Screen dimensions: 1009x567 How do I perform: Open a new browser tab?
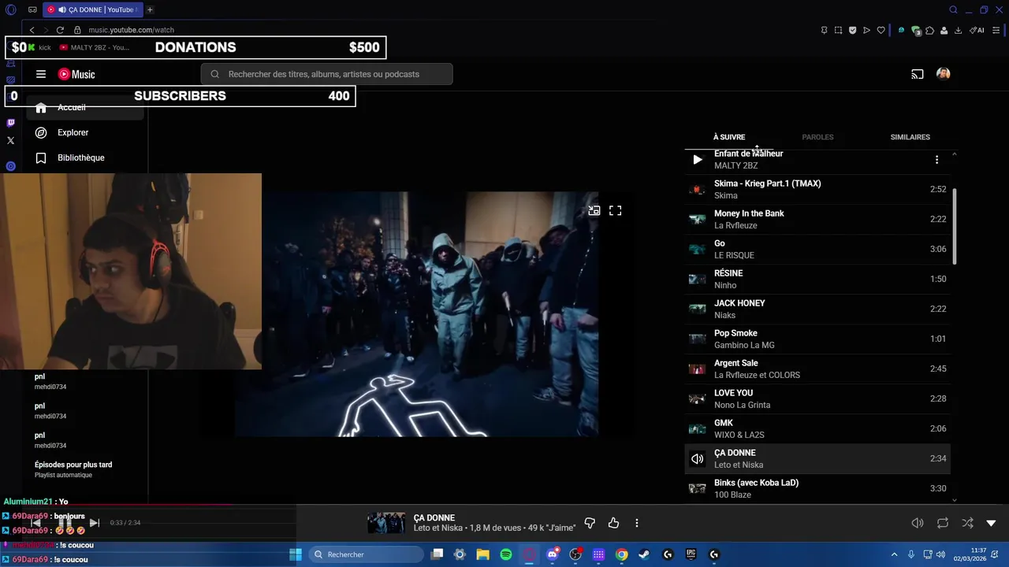150,9
